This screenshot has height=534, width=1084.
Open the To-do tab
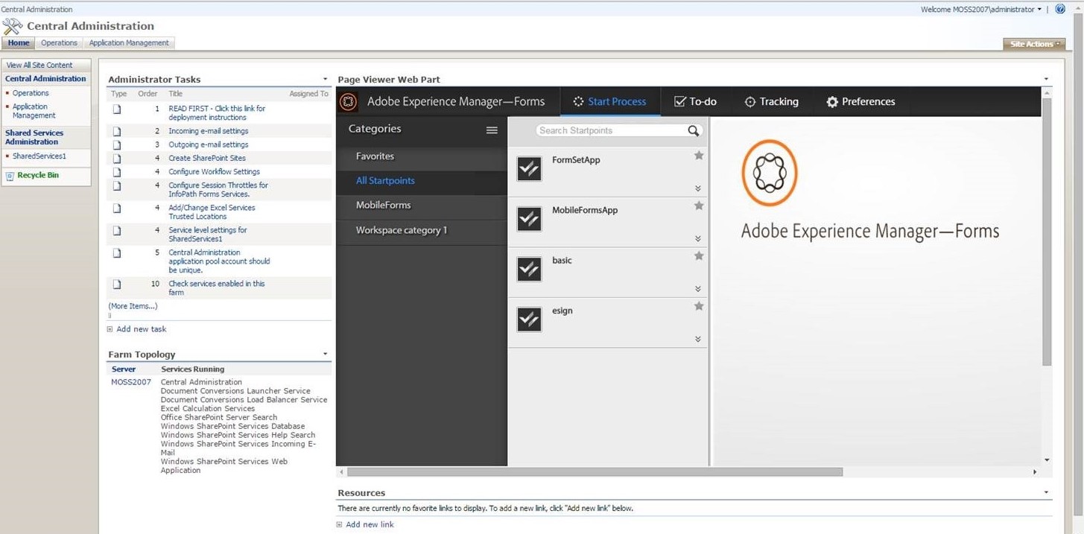[695, 102]
